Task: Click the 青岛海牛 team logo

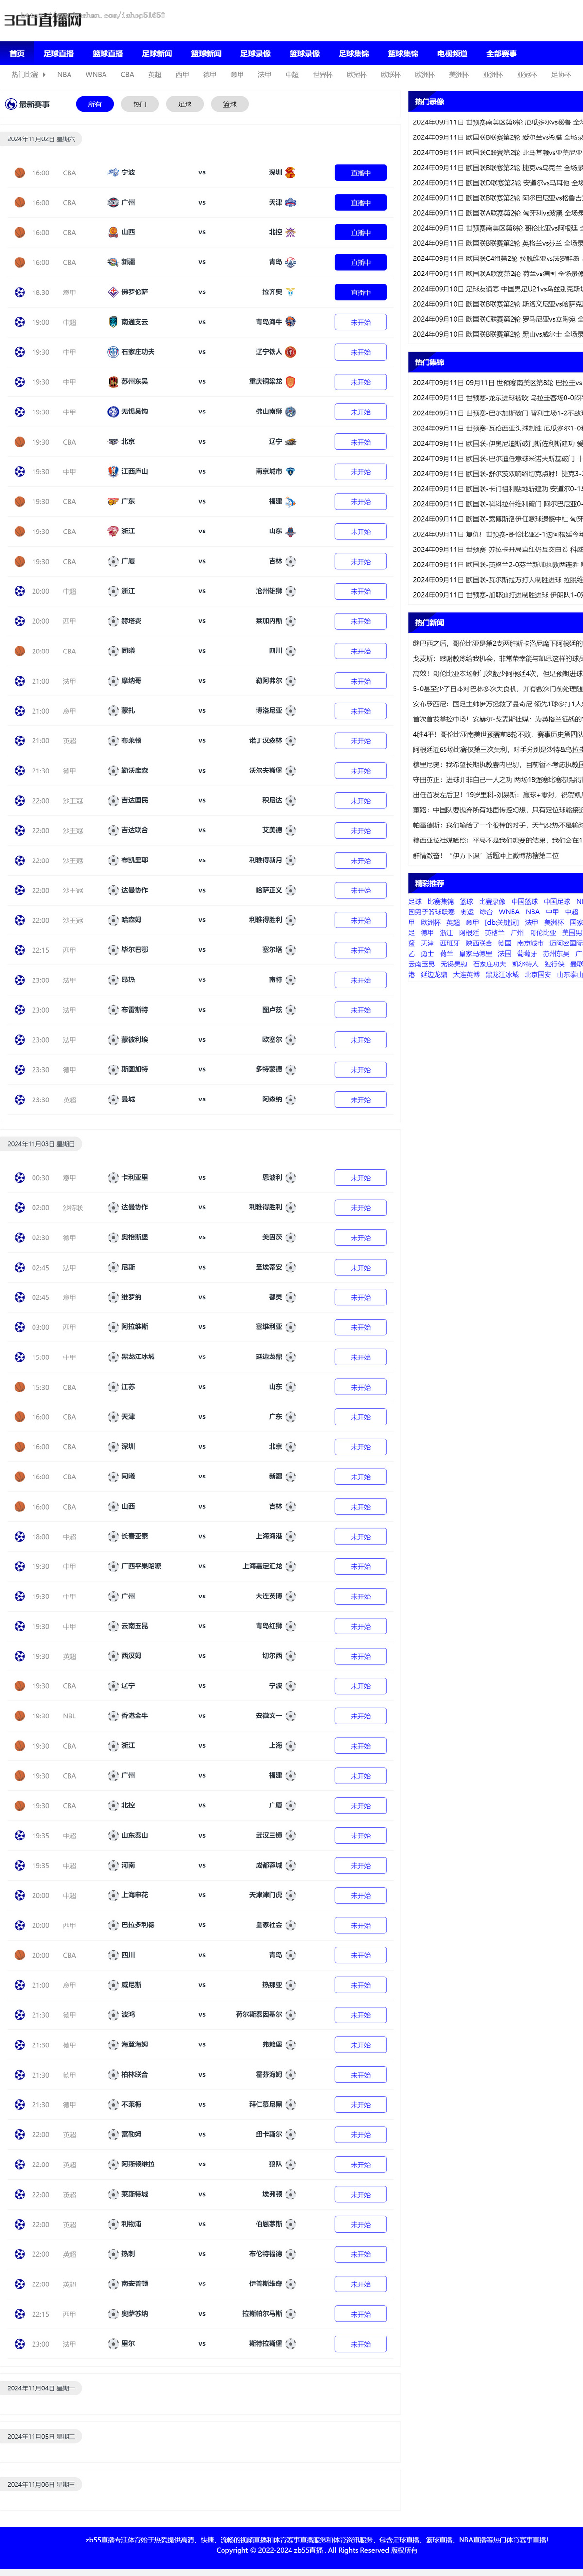Action: [x=290, y=322]
